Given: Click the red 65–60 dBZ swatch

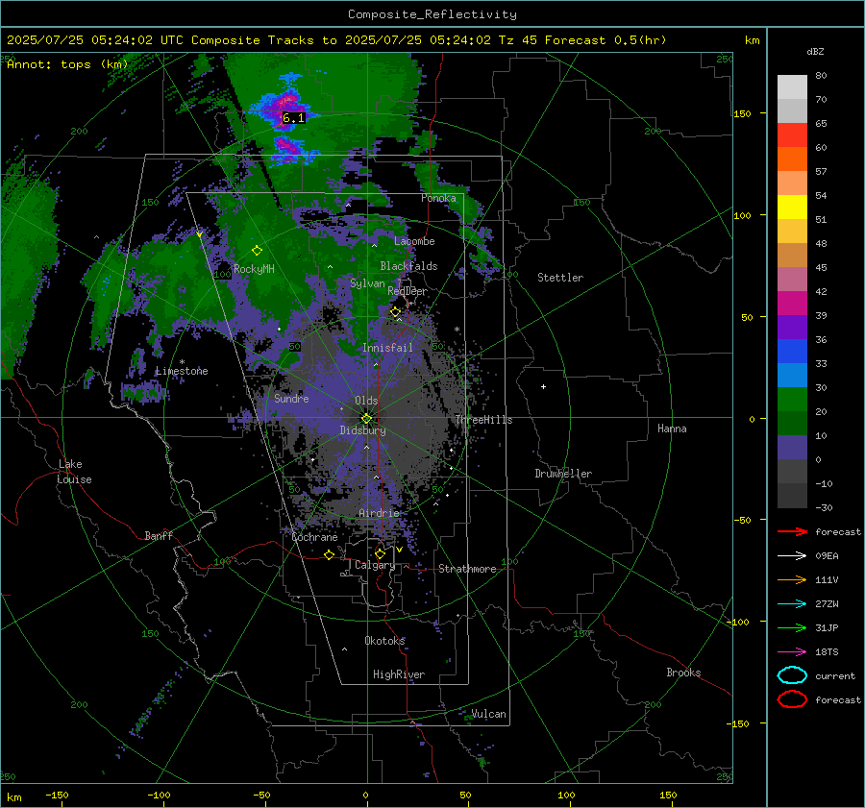Looking at the screenshot, I should 792,135.
